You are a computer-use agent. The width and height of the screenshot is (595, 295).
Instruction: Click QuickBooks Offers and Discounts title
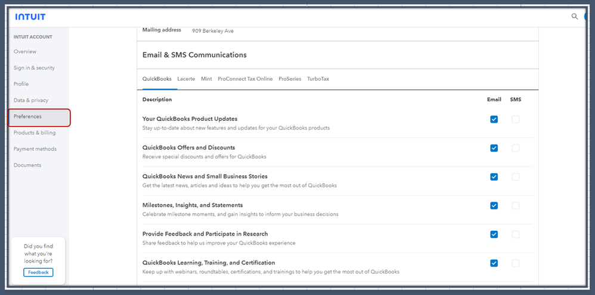(x=188, y=147)
